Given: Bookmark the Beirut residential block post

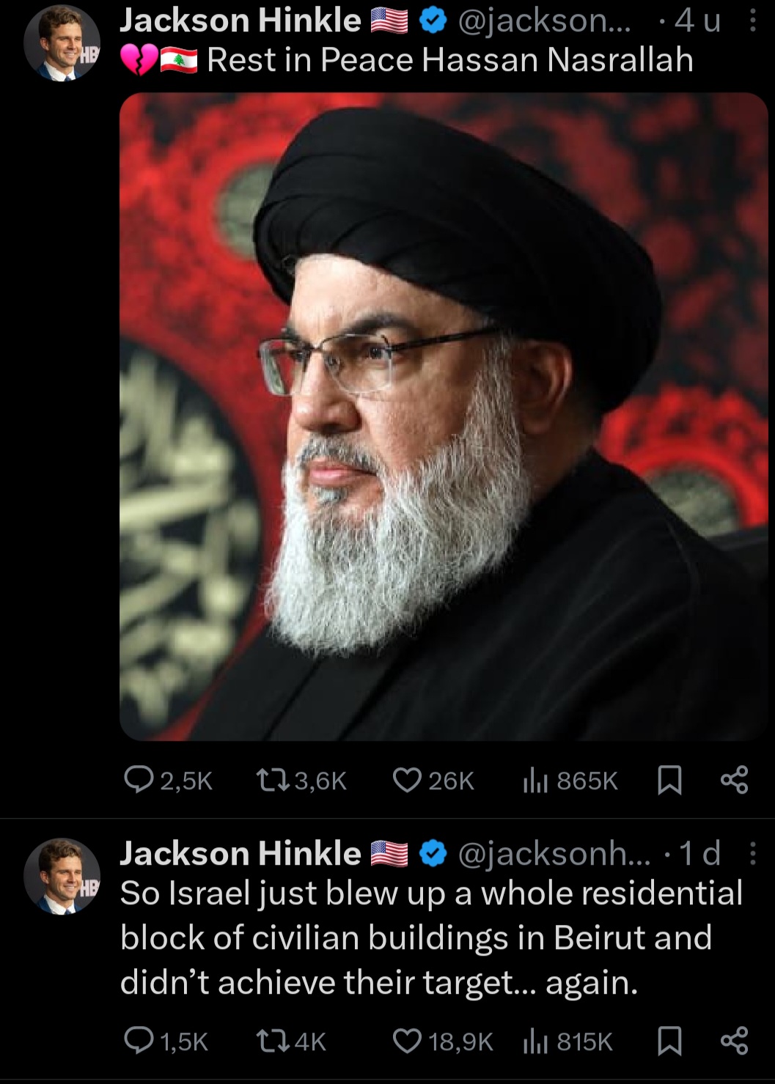Looking at the screenshot, I should [669, 1041].
